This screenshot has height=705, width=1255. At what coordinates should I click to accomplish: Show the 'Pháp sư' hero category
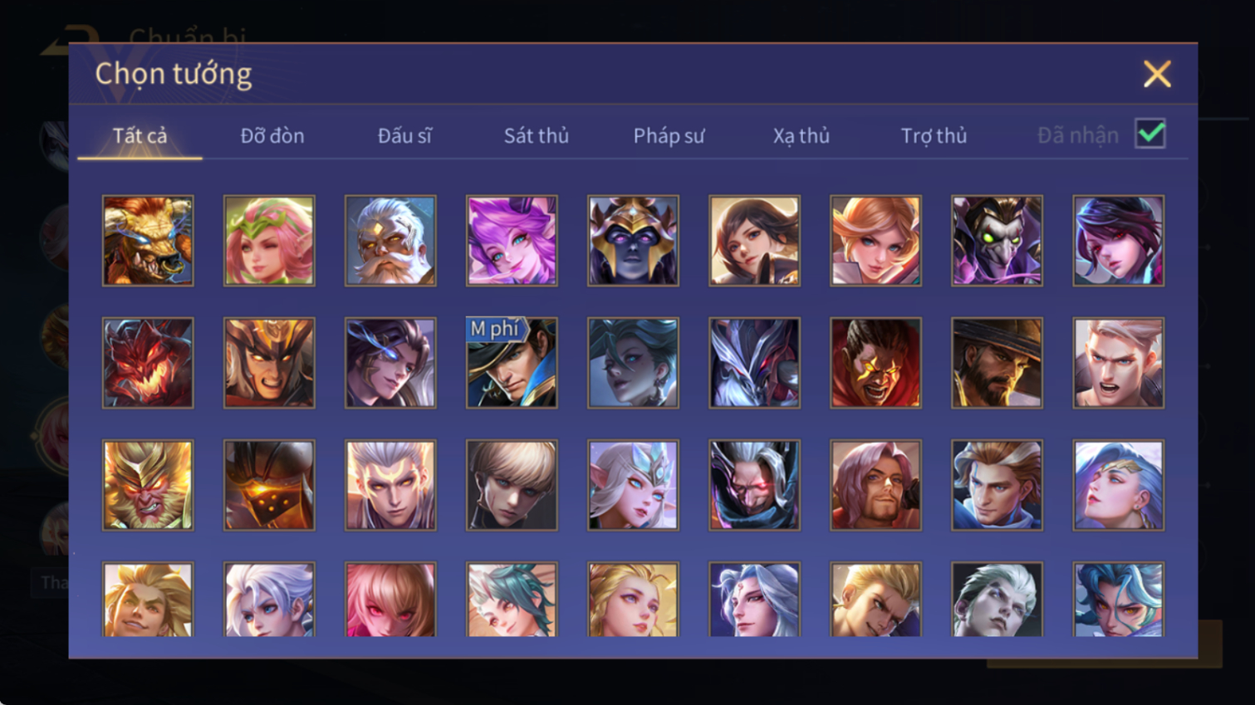669,135
